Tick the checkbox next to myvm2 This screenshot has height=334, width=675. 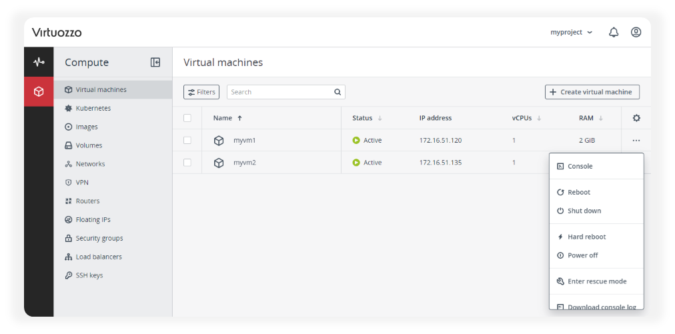[187, 163]
